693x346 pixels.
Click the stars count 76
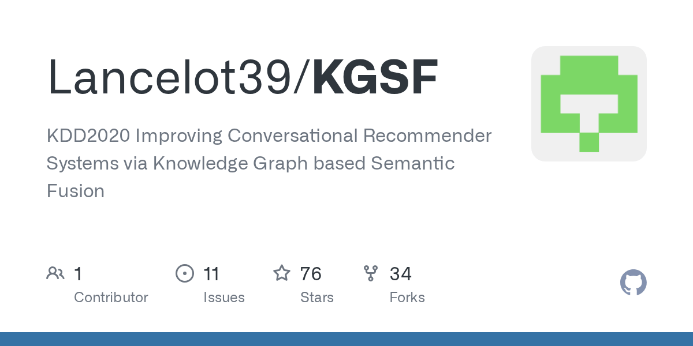pos(311,273)
